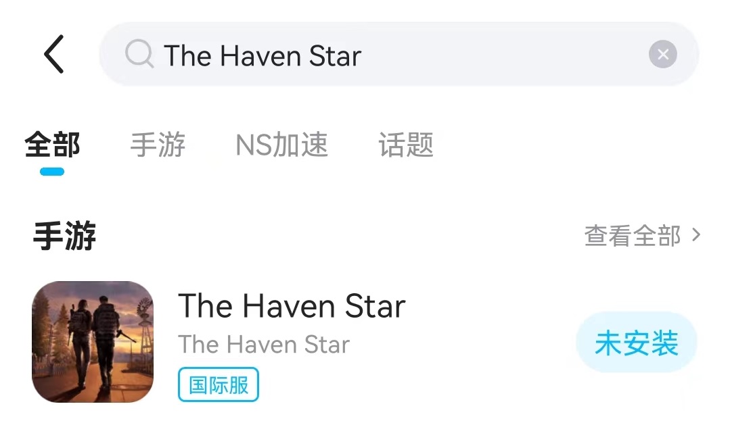Image resolution: width=730 pixels, height=425 pixels.
Task: Click the gray The Haven Star subtitle
Action: pos(263,345)
